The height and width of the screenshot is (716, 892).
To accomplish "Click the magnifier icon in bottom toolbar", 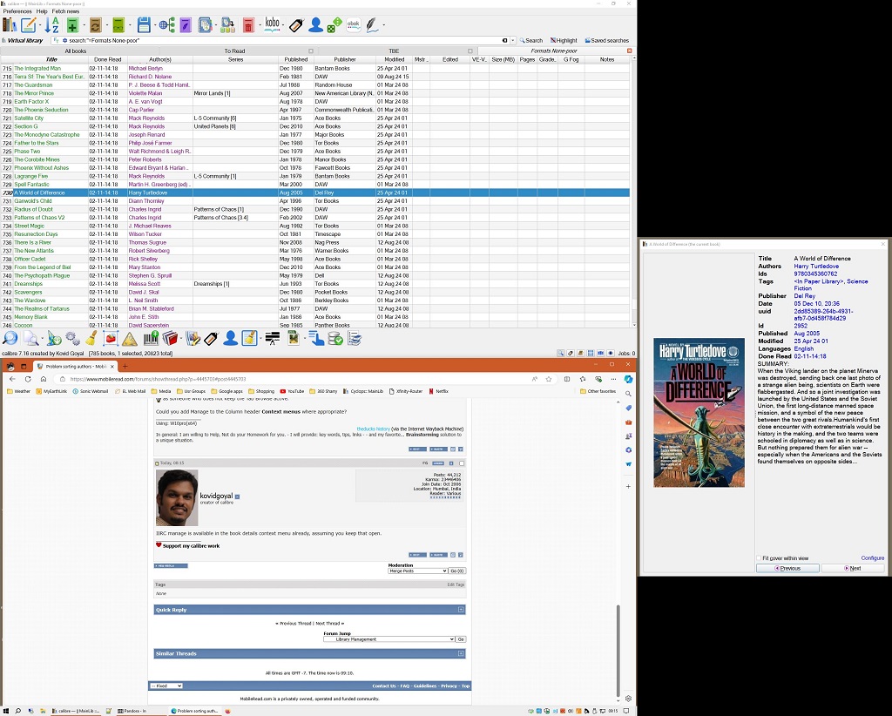I will pyautogui.click(x=10, y=338).
